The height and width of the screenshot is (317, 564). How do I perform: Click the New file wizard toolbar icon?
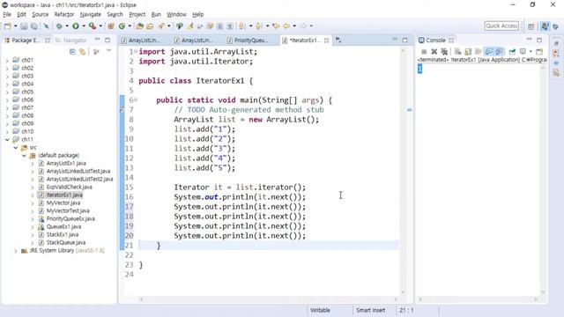coord(8,26)
